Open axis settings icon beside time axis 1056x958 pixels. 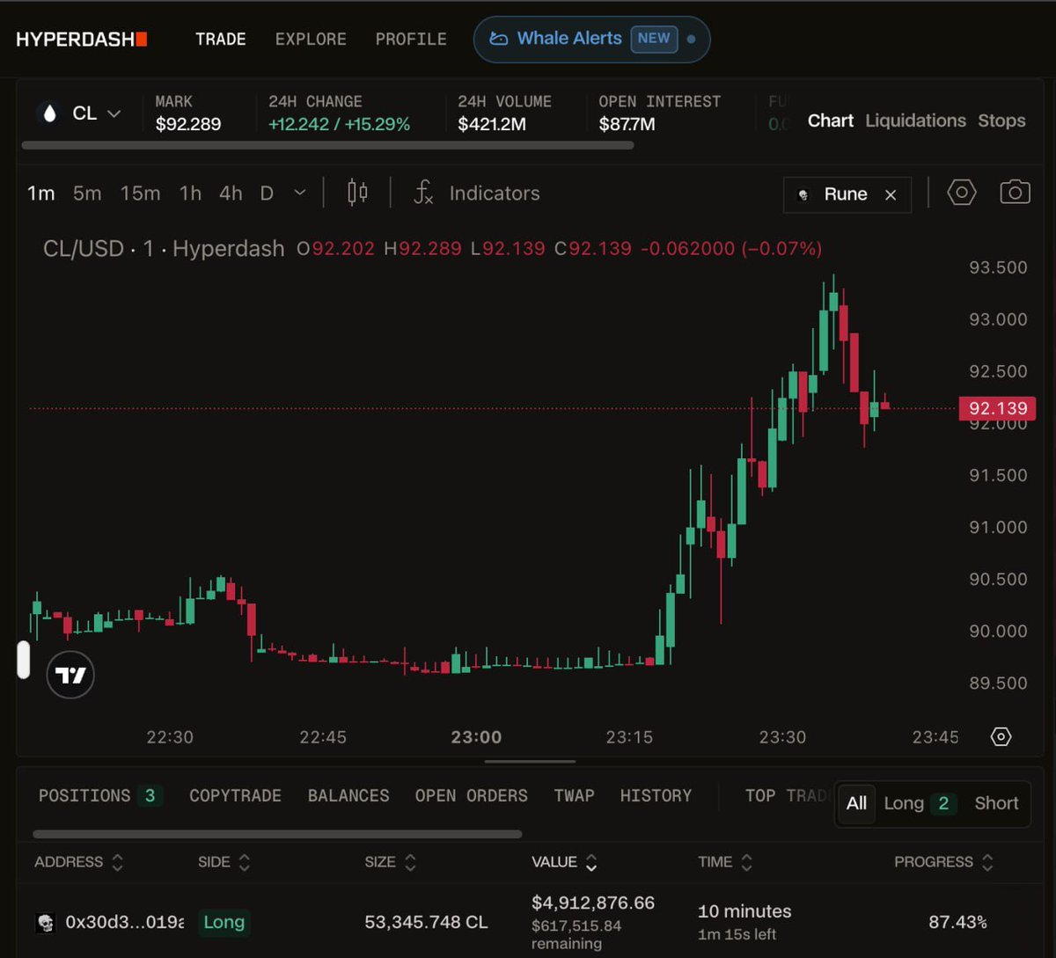tap(1001, 737)
